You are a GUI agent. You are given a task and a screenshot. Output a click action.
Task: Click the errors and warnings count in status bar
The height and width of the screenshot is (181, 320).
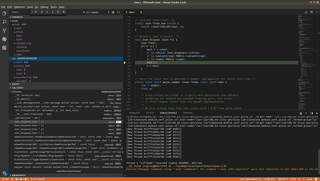[22, 179]
